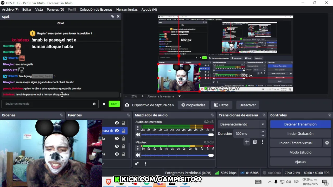
Task: Open the Desvanecimiento transition dropdown
Action: pyautogui.click(x=242, y=124)
